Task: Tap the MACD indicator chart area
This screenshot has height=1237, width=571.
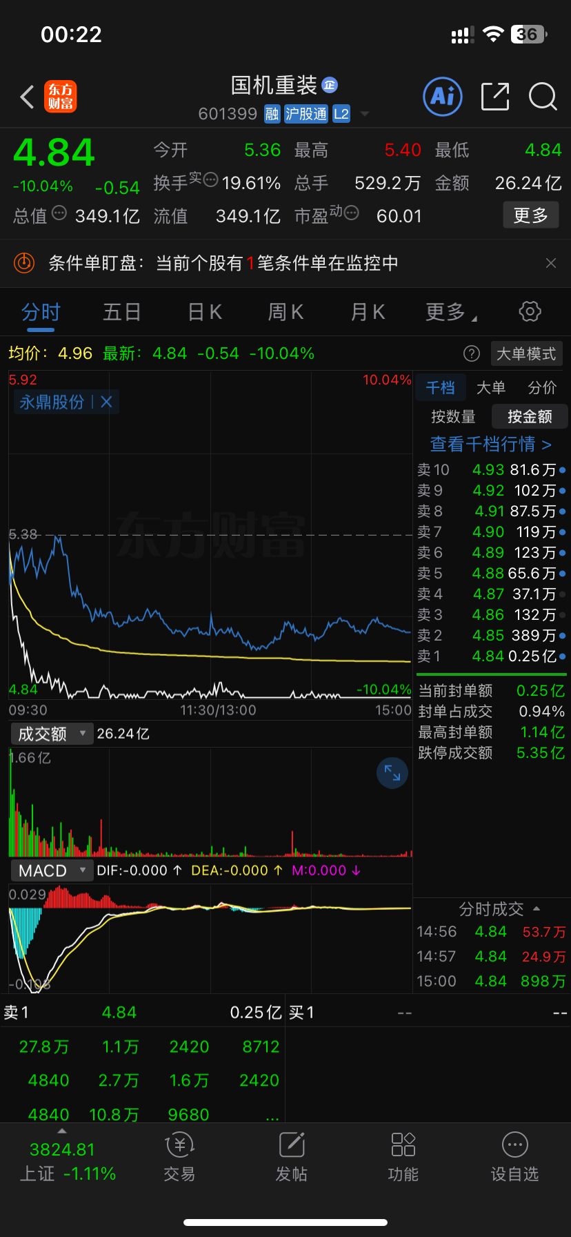Action: click(x=210, y=937)
